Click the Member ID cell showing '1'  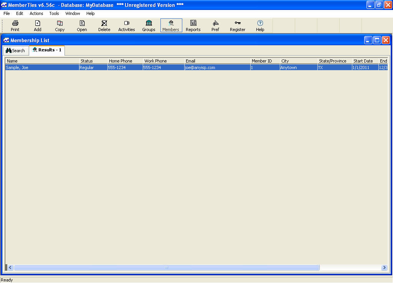tap(265, 67)
